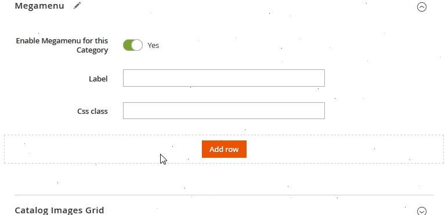This screenshot has height=215, width=445.
Task: Click the Megamenu section heading
Action: [39, 6]
